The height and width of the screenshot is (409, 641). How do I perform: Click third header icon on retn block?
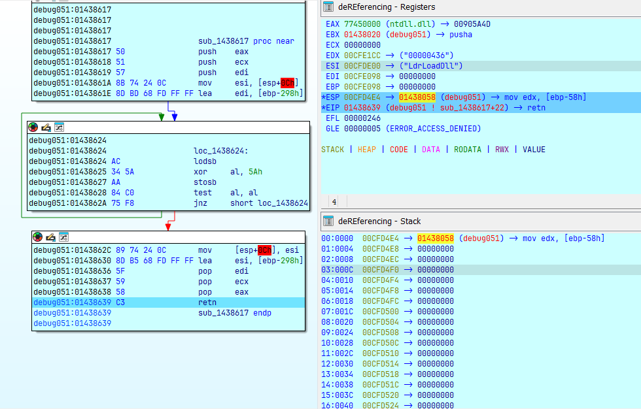point(63,237)
